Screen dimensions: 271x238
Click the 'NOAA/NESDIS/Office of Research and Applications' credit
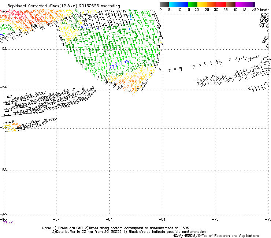click(x=216, y=236)
